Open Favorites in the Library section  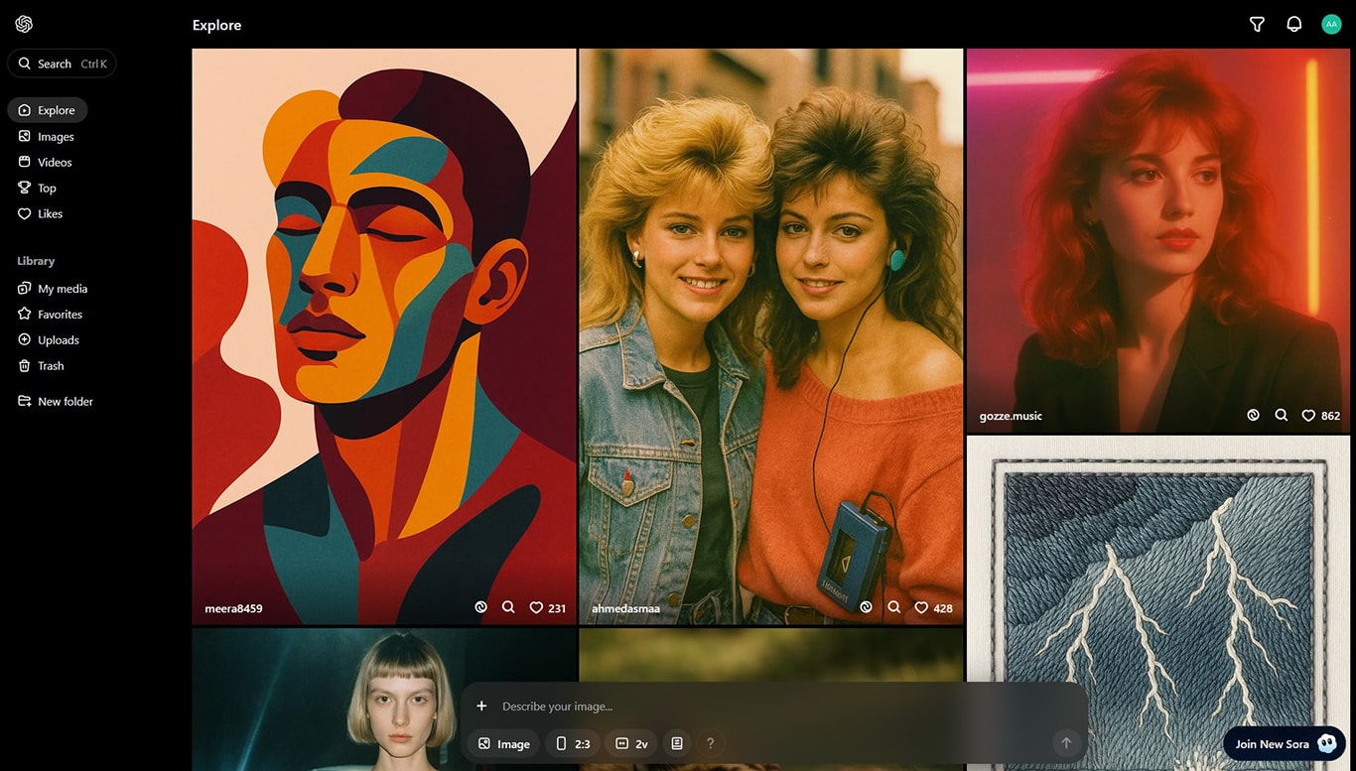pos(60,315)
